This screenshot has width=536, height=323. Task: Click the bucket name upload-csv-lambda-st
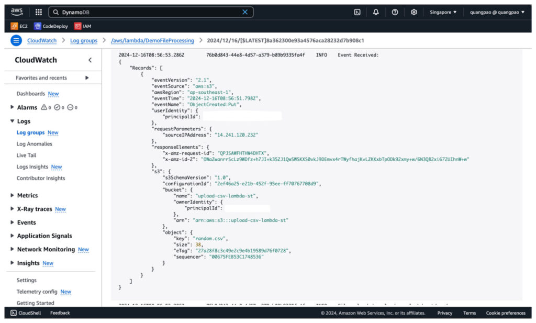point(226,195)
